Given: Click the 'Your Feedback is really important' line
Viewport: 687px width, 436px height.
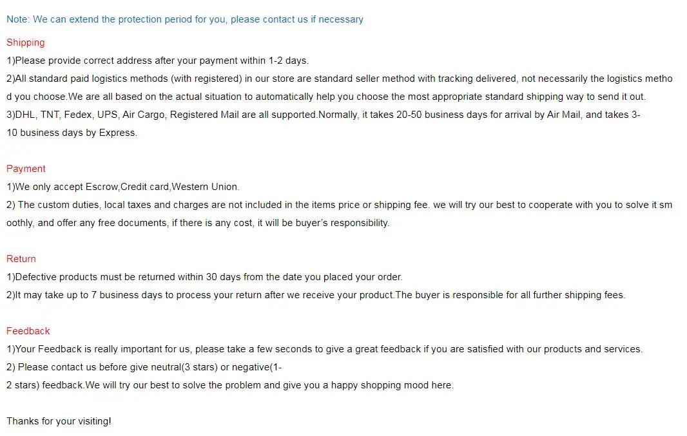Looking at the screenshot, I should [324, 349].
